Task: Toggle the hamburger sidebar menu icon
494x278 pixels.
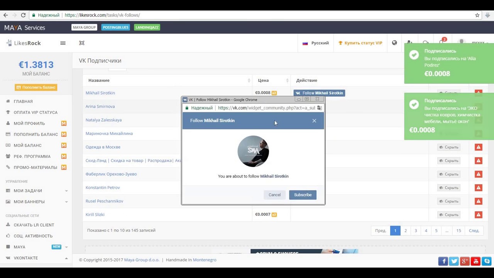Action: (63, 43)
